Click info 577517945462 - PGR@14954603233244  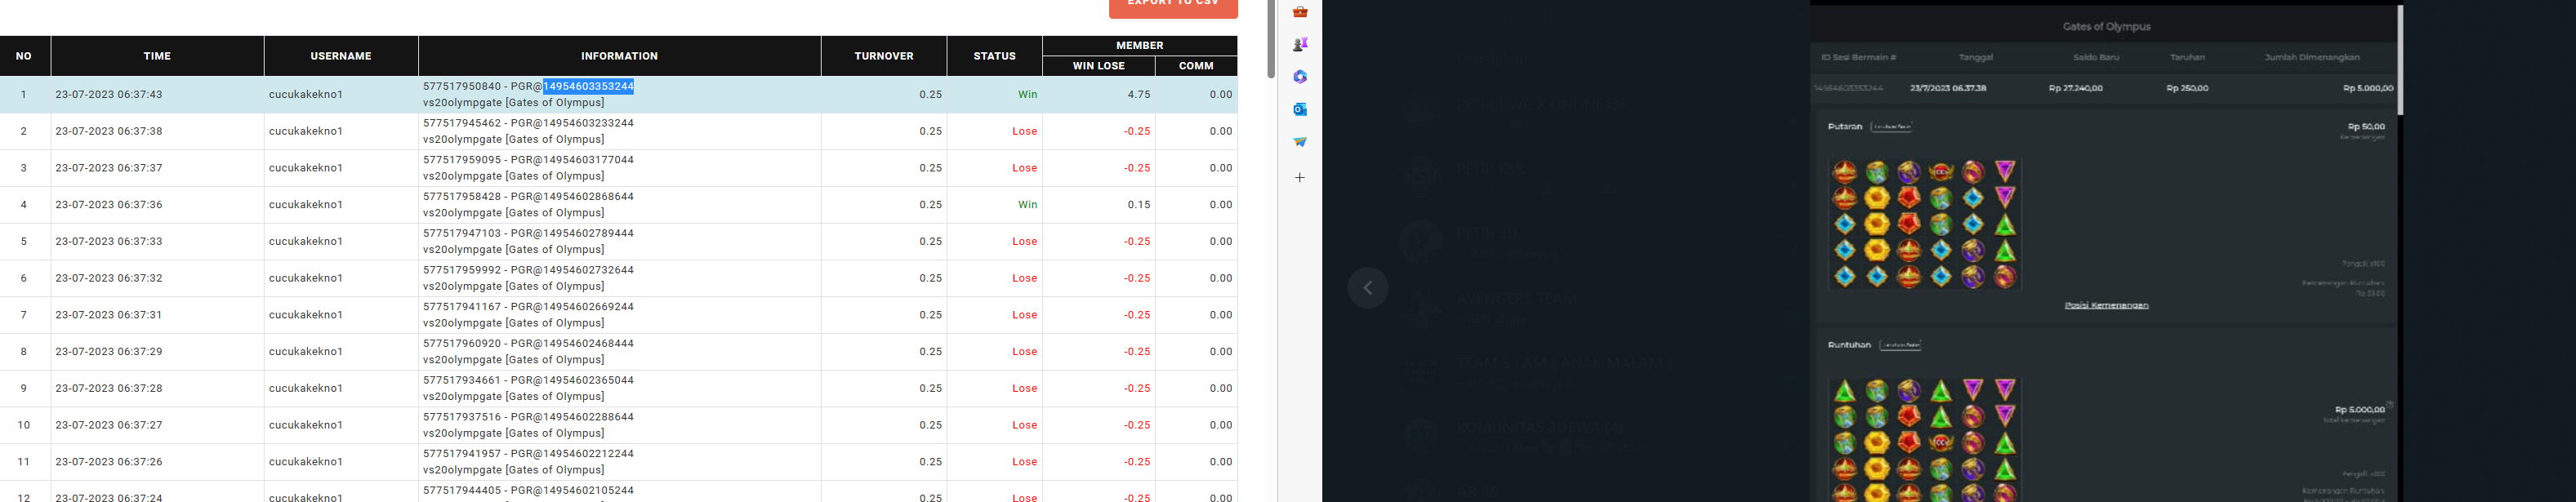pos(528,123)
